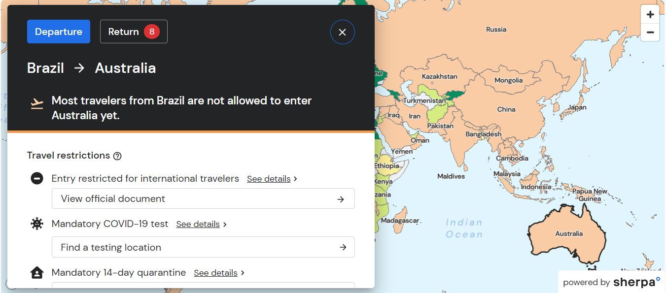This screenshot has height=293, width=666.
Task: Close the travel restrictions panel
Action: [342, 32]
